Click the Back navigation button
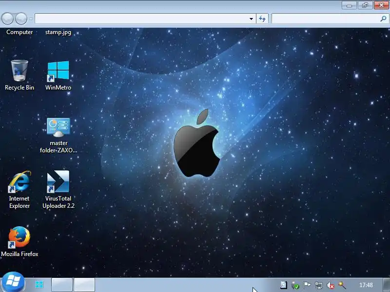 (7, 18)
